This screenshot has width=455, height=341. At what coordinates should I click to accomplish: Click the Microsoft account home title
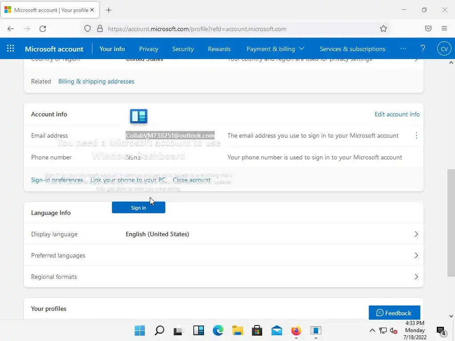point(54,49)
